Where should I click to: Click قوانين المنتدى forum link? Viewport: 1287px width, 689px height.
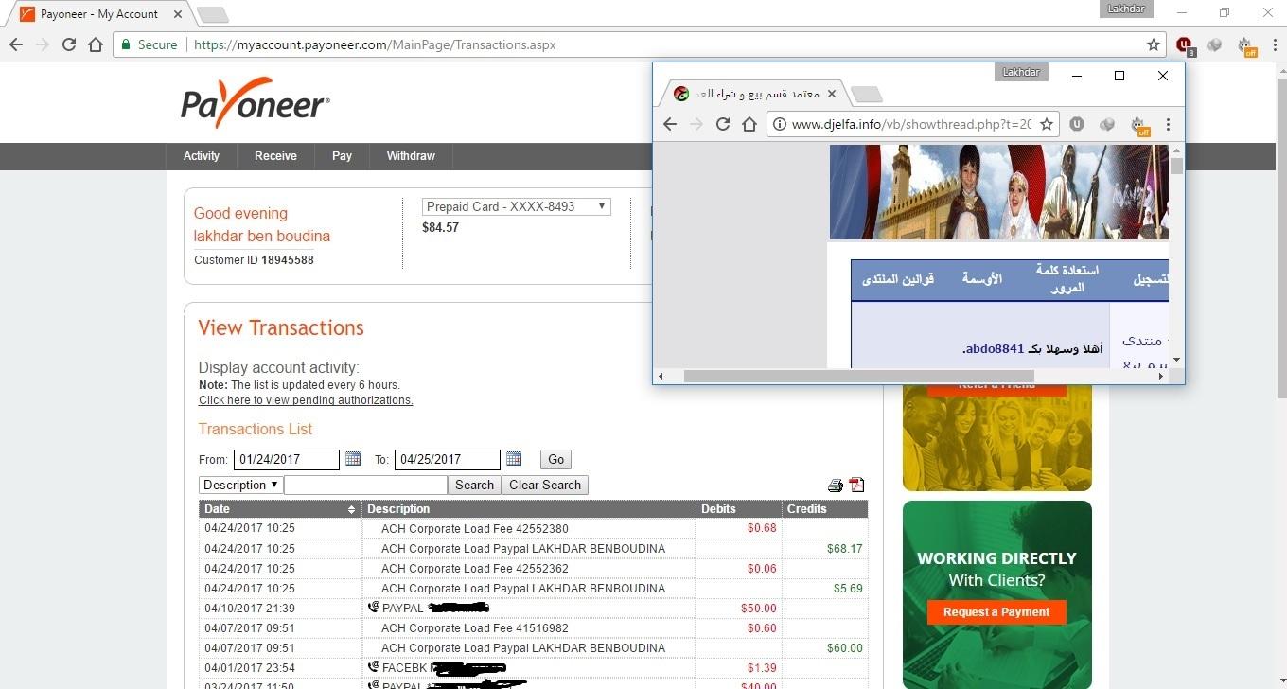898,279
